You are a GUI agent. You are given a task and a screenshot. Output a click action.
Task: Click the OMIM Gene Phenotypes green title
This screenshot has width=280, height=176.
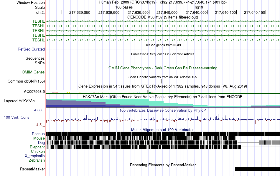point(163,68)
